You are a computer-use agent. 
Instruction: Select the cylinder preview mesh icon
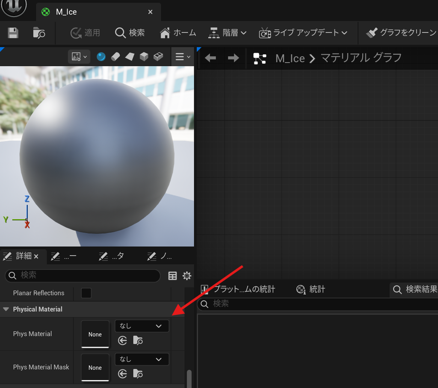point(115,57)
